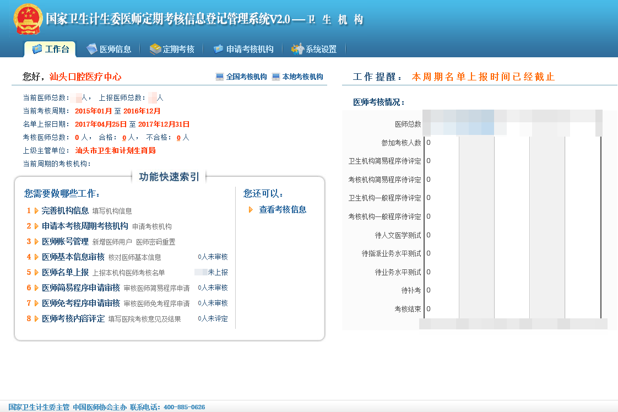Open 医师基本信息审核 link
Screen dimensions: 618x412
point(73,257)
